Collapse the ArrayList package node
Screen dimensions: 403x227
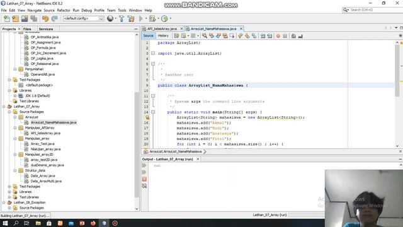point(15,117)
